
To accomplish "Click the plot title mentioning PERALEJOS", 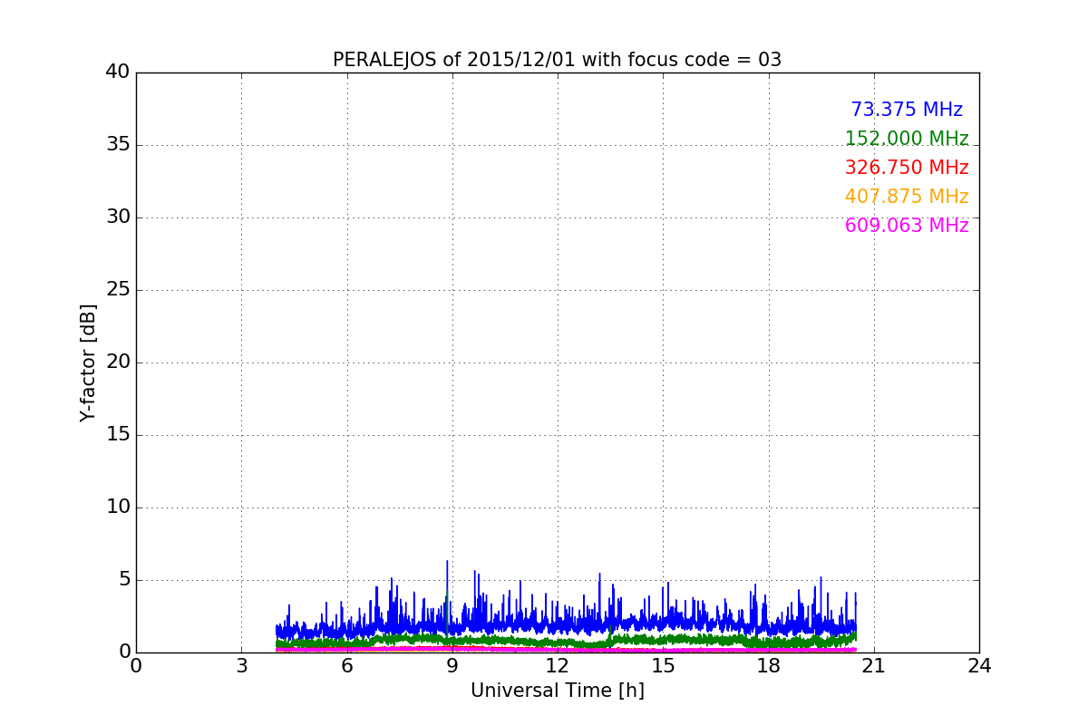I will [x=557, y=60].
